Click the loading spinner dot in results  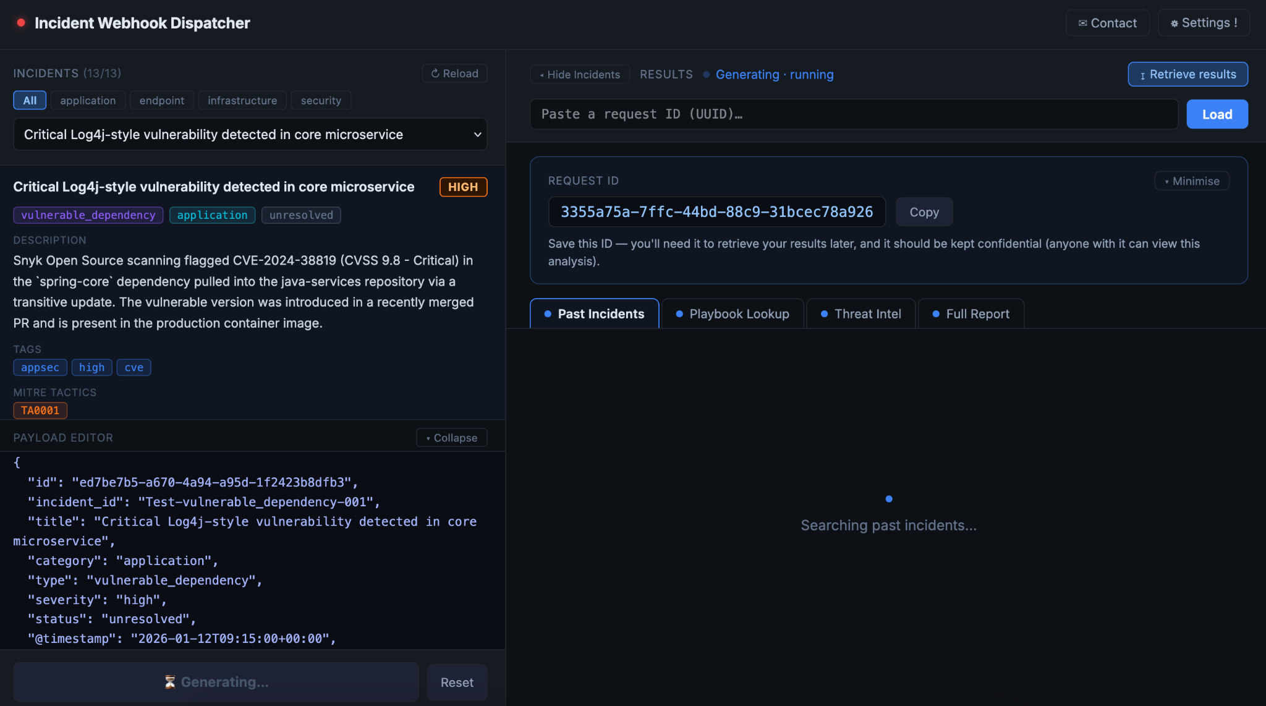(889, 499)
